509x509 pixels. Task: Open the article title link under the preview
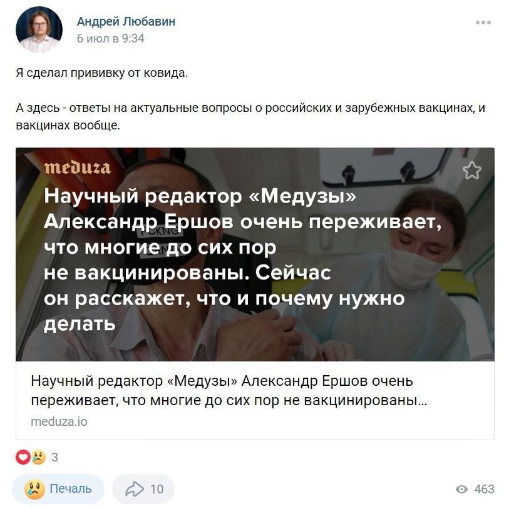click(229, 391)
